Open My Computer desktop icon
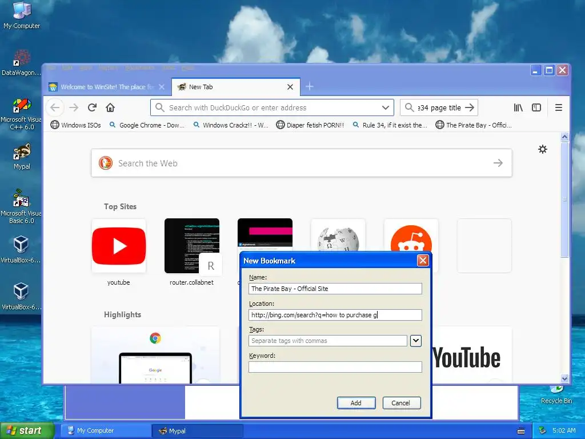Image resolution: width=585 pixels, height=439 pixels. 22,15
